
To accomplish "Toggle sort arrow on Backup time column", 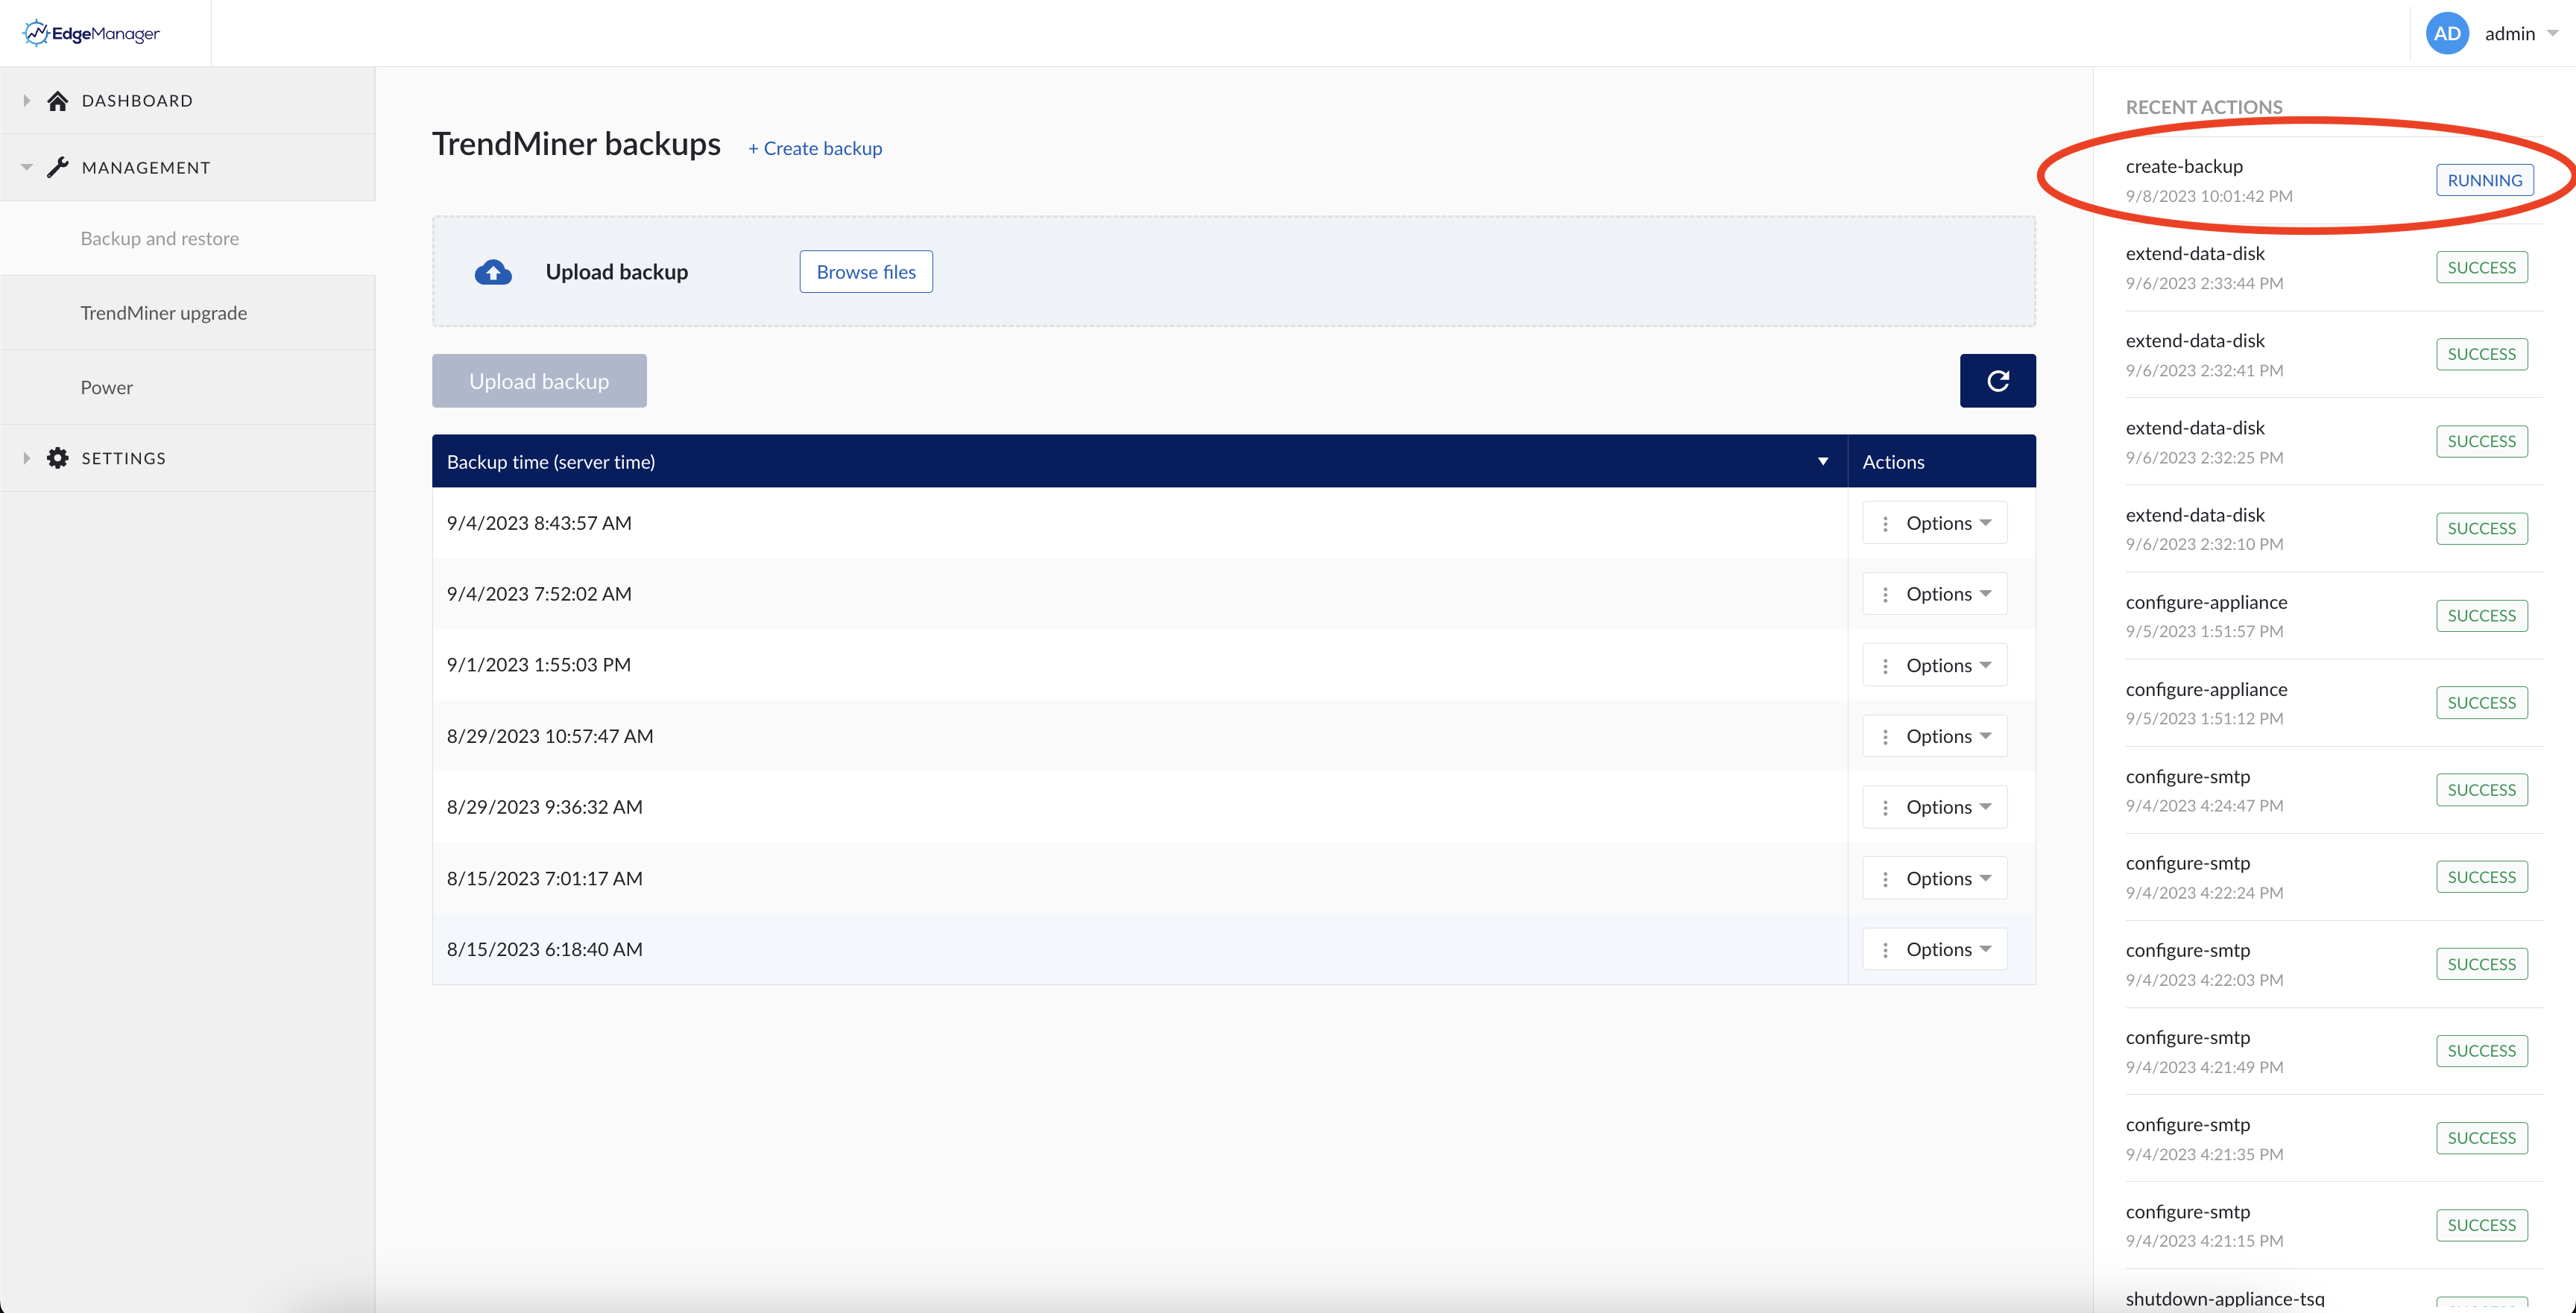I will tap(1822, 461).
